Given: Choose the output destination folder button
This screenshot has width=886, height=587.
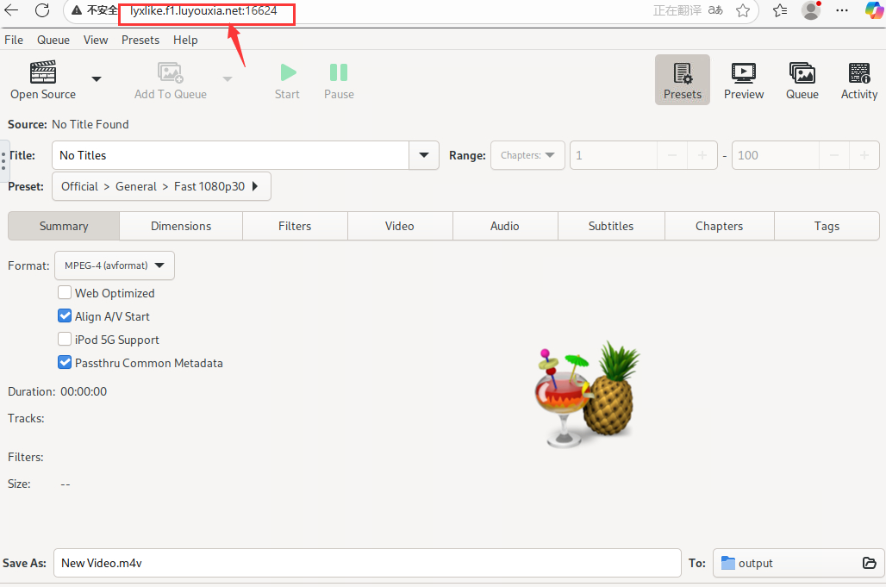Looking at the screenshot, I should click(x=798, y=563).
